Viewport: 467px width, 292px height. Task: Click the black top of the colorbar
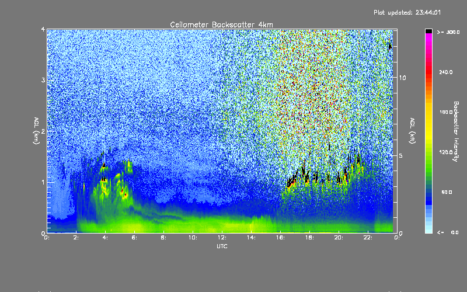pyautogui.click(x=428, y=31)
